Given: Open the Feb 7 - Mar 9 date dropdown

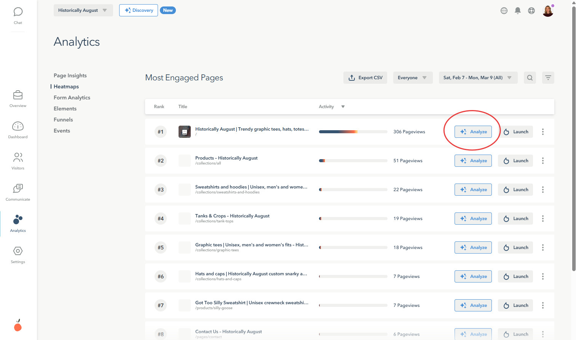Looking at the screenshot, I should tap(478, 77).
